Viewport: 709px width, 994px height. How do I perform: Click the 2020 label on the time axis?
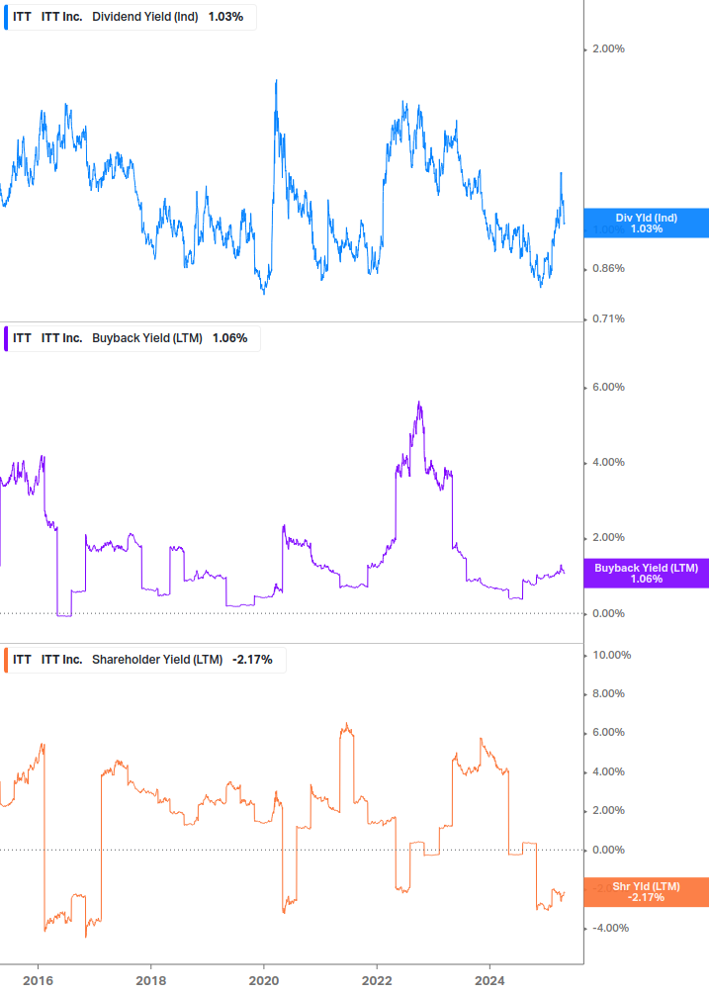[x=264, y=981]
